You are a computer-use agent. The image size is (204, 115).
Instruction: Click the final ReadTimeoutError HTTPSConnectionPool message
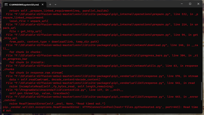[x=100, y=109]
